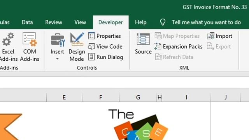Open COM Add-ins dialog
The image size is (249, 140).
[x=30, y=47]
